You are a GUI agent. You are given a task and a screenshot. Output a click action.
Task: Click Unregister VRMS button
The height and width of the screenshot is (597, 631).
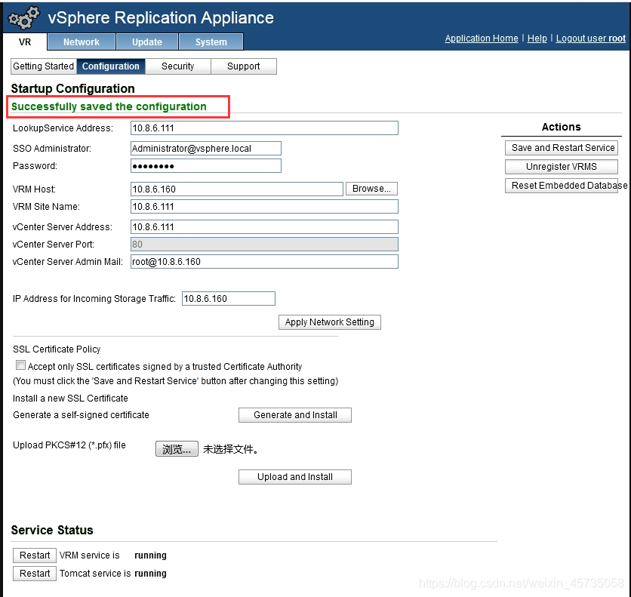coord(562,167)
